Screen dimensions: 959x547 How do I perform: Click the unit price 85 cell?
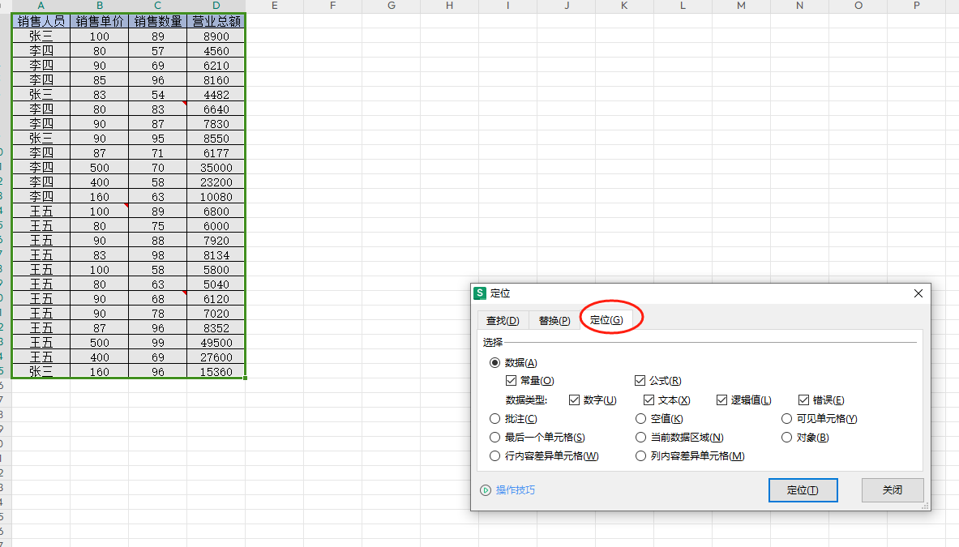coord(99,80)
